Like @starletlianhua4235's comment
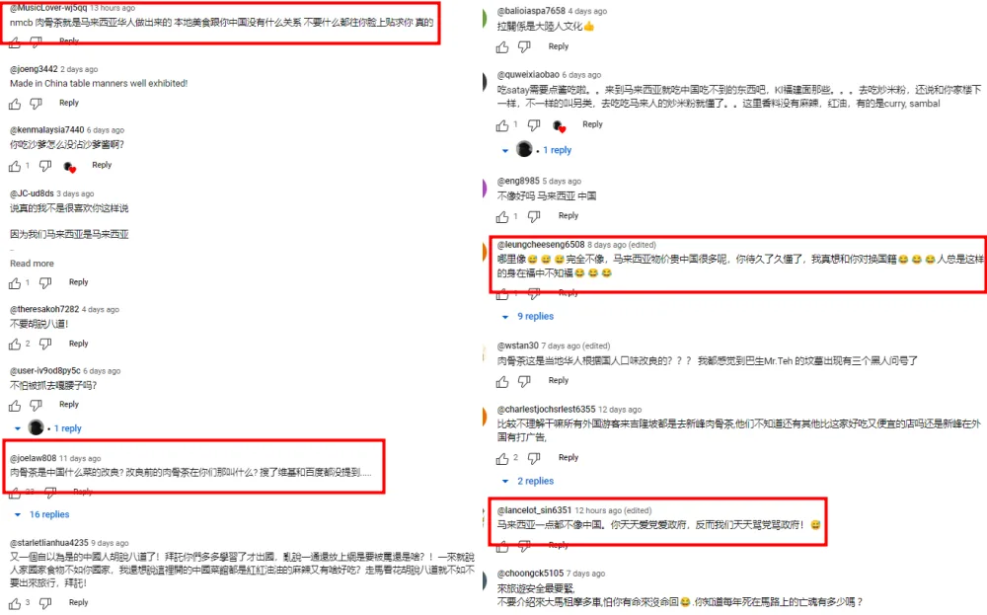This screenshot has height=615, width=987. click(x=15, y=604)
